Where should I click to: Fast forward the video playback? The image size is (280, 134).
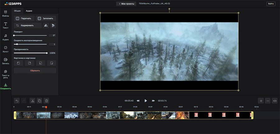153,101
